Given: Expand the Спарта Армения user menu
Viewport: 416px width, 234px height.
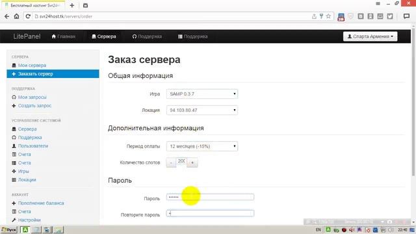Looking at the screenshot, I should click(x=370, y=36).
